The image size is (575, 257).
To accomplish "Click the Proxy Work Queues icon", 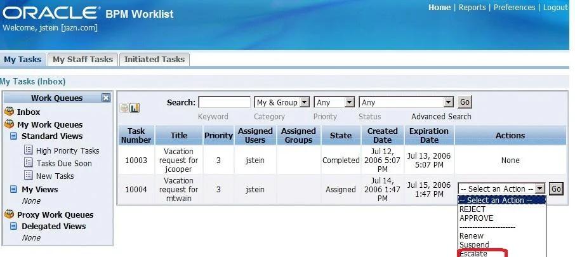I will point(9,214).
